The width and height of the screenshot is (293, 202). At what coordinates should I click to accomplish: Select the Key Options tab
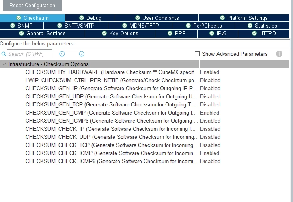pos(120,33)
